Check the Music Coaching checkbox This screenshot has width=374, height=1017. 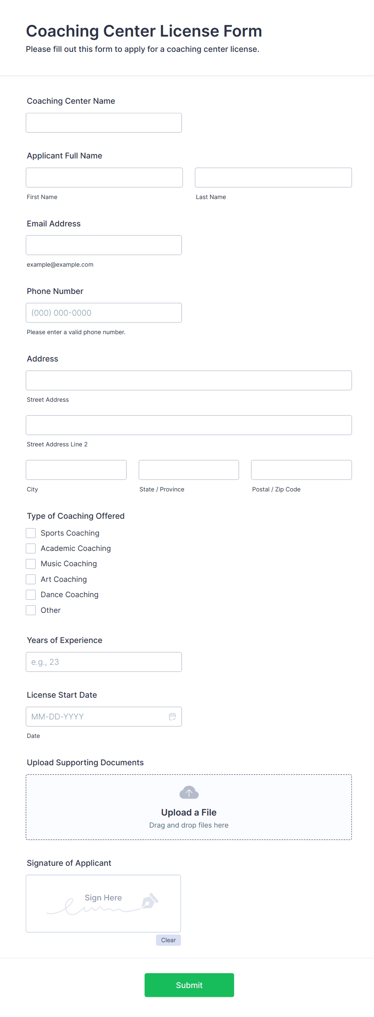[31, 563]
